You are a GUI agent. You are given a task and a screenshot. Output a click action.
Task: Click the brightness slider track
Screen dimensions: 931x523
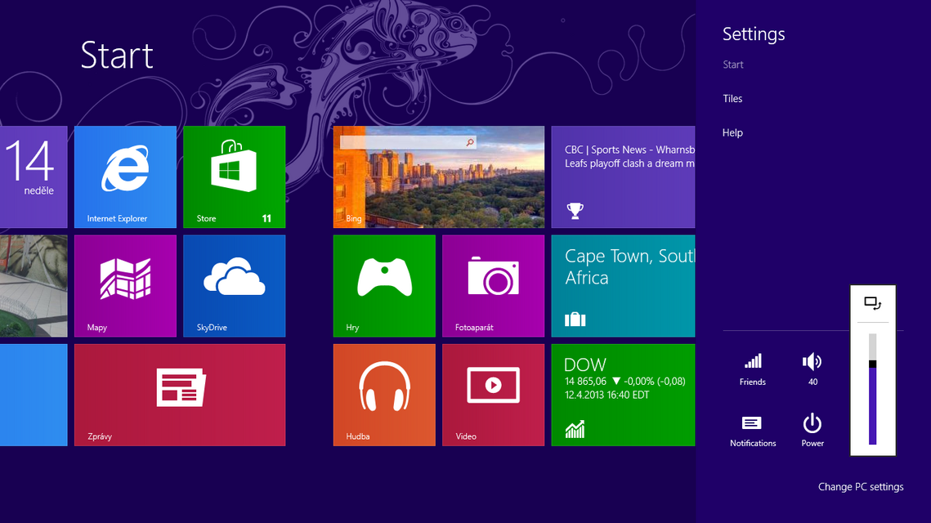point(872,391)
